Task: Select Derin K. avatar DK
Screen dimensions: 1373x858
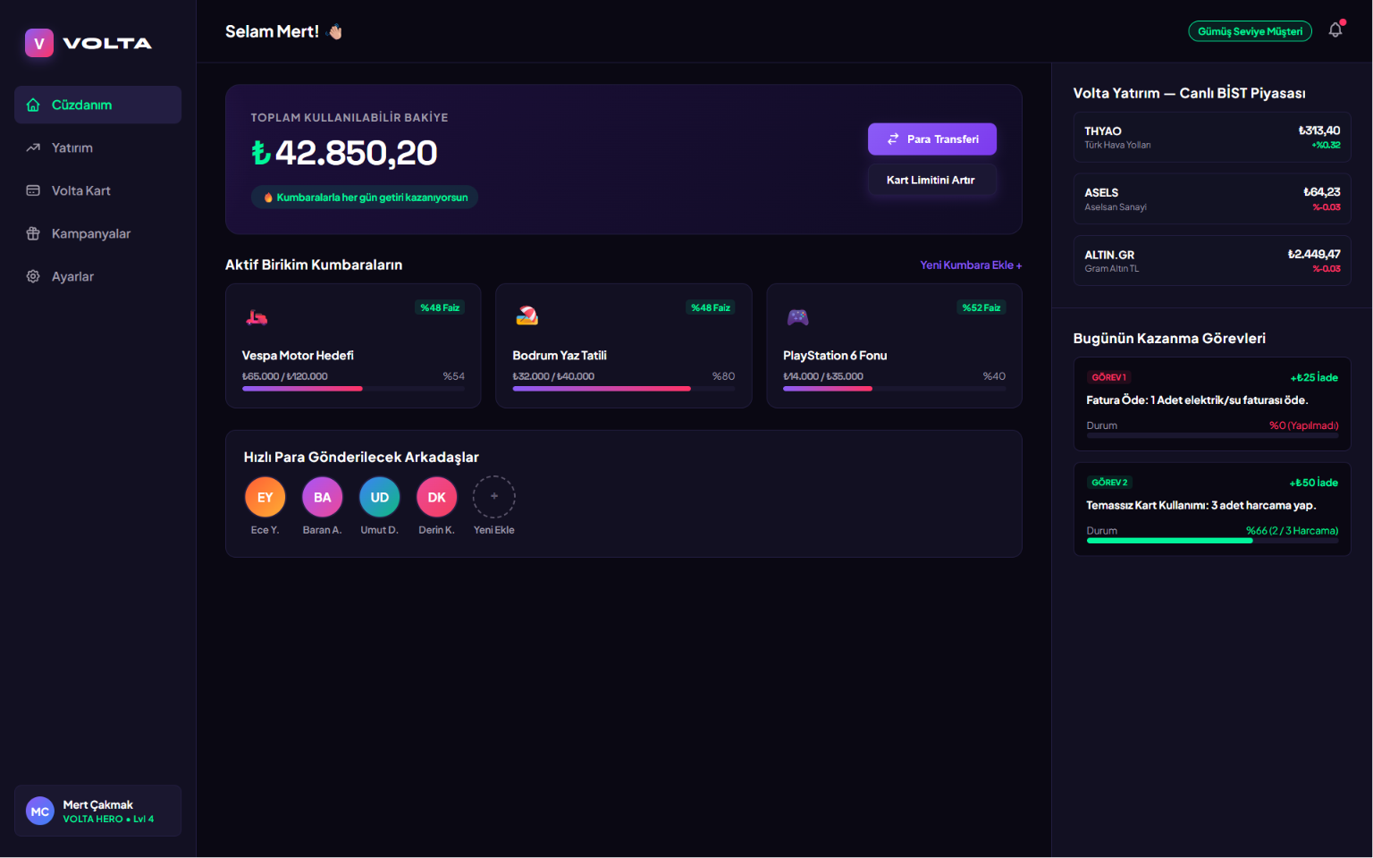Action: 437,497
